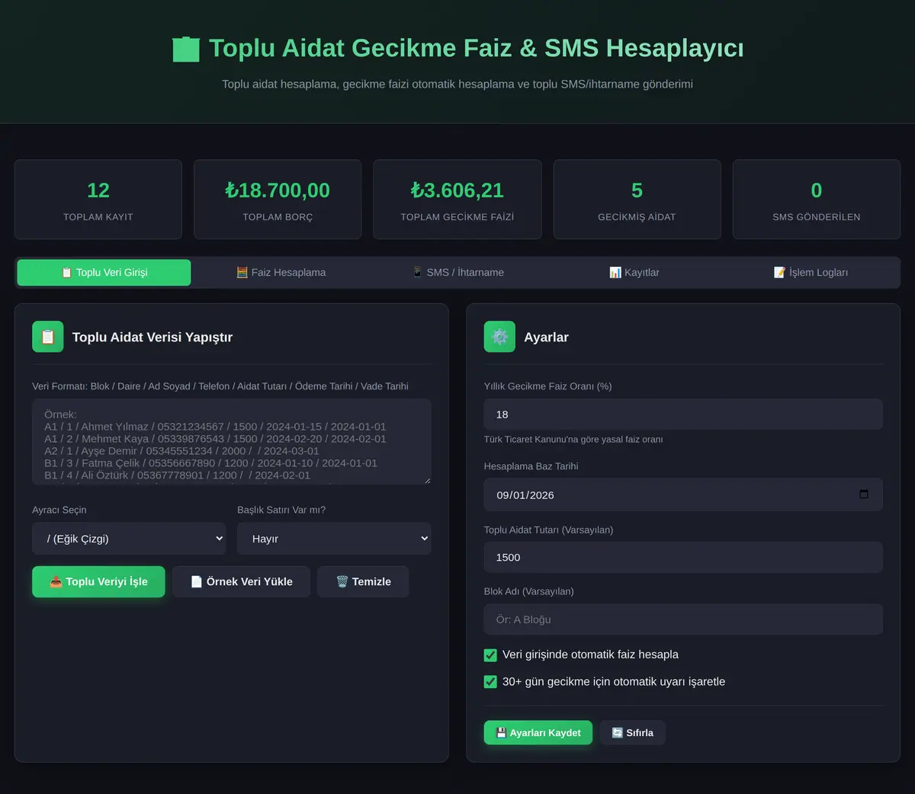Load sample data with Örnek Veri Yükle
Screen dimensions: 915x794
241,581
